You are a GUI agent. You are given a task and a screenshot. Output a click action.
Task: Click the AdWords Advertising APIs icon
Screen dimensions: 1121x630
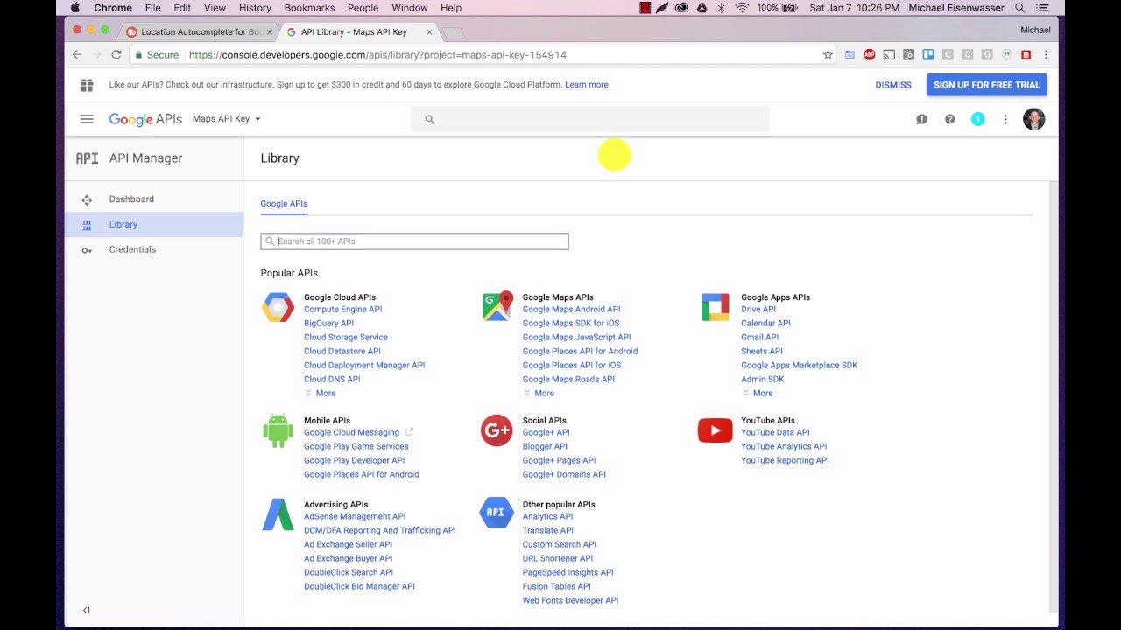(278, 514)
